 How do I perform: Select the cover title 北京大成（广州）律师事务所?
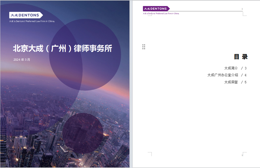62,48
